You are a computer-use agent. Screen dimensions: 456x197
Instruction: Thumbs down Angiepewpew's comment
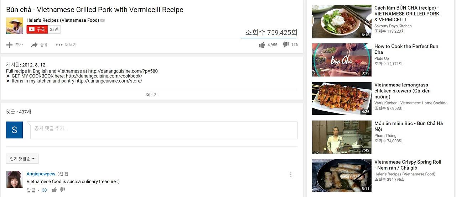(63, 190)
